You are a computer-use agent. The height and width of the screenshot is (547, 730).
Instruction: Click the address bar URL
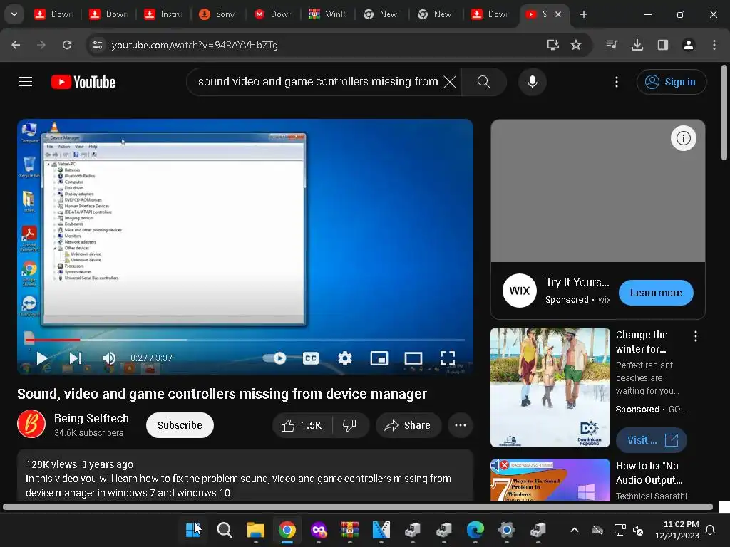195,45
